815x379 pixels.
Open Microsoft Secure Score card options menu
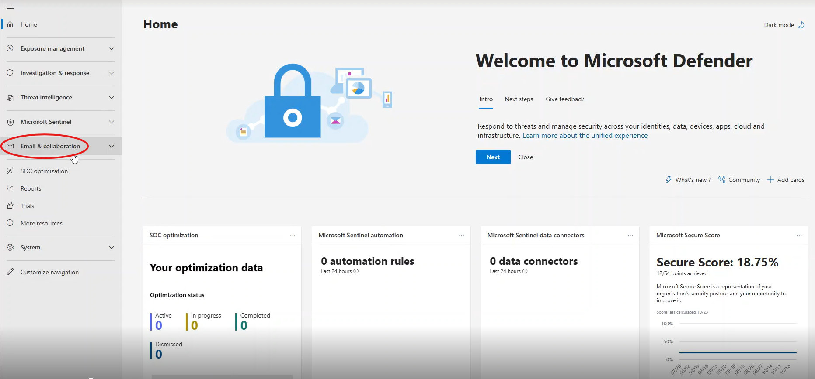point(799,235)
